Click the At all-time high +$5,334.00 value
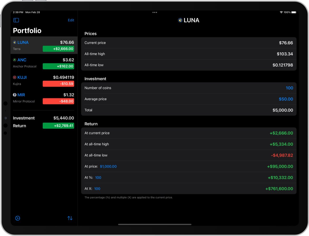The image size is (309, 236). (x=281, y=144)
